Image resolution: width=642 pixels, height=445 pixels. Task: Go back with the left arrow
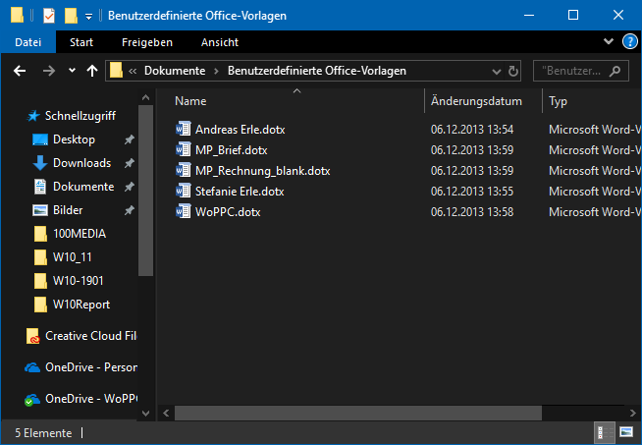[x=20, y=71]
